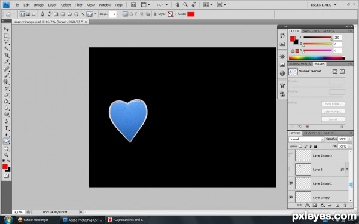The height and width of the screenshot is (224, 359).
Task: Swap foreground and background colors
Action: (9, 161)
